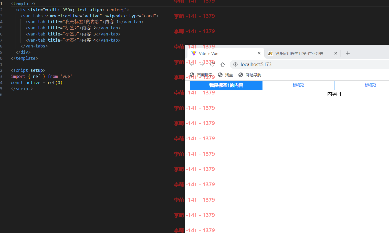Screen dimensions: 389x233
Task: Click the import { ref } from 'vue' line
Action: [x=41, y=76]
